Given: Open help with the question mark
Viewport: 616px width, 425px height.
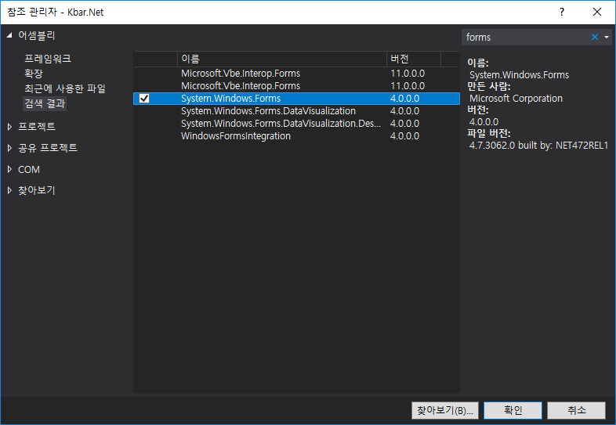Looking at the screenshot, I should point(562,13).
